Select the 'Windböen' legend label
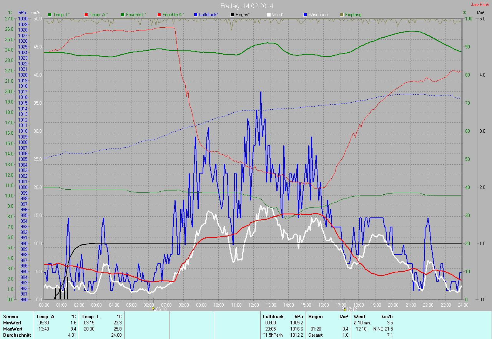492x339 pixels. tap(318, 15)
